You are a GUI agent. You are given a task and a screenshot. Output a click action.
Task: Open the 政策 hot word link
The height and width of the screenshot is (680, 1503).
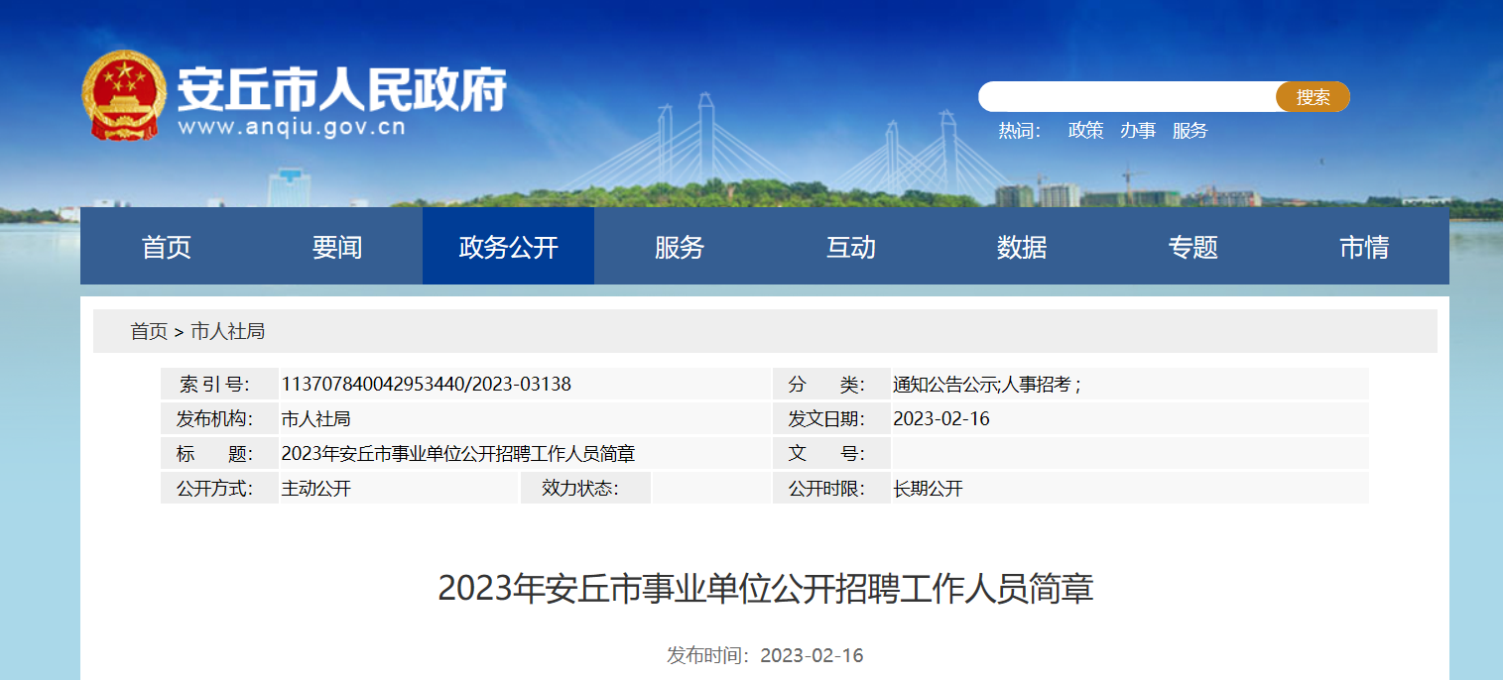coord(1085,131)
